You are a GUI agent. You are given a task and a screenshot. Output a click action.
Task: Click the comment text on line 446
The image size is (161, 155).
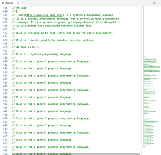coord(51,118)
